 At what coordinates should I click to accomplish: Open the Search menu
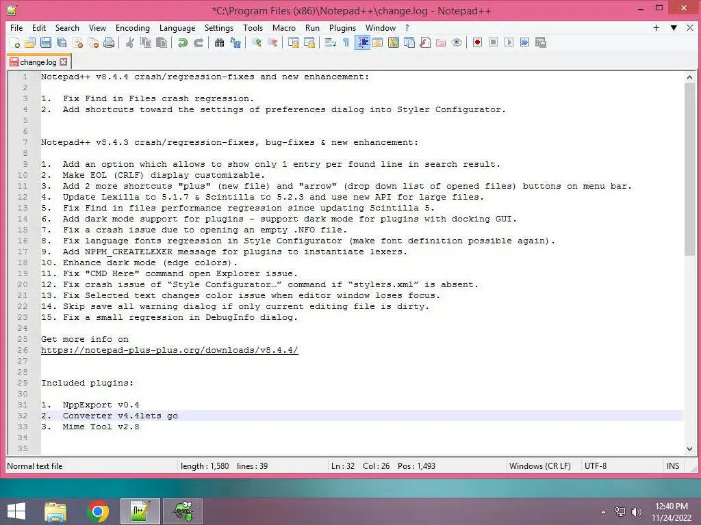pos(67,27)
